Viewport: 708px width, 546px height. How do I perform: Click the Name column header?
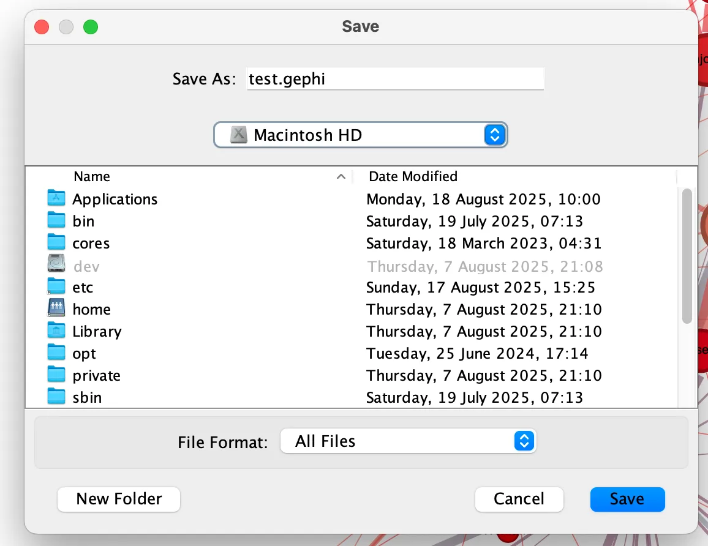pos(92,176)
